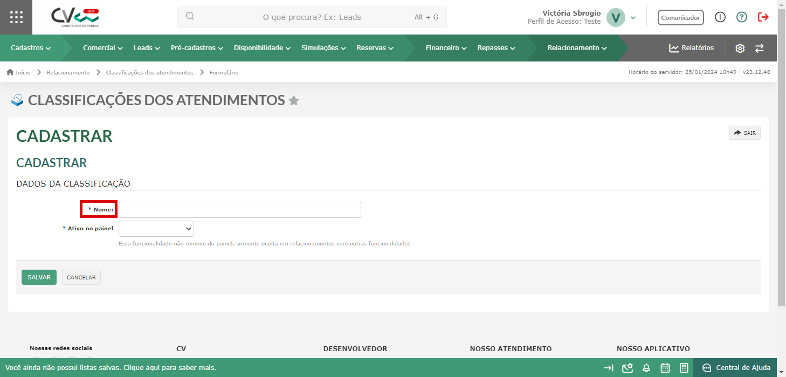Focus the global search field

tap(312, 17)
